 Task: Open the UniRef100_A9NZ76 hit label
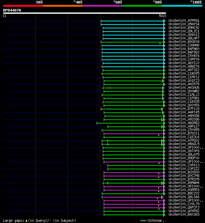[184, 66]
